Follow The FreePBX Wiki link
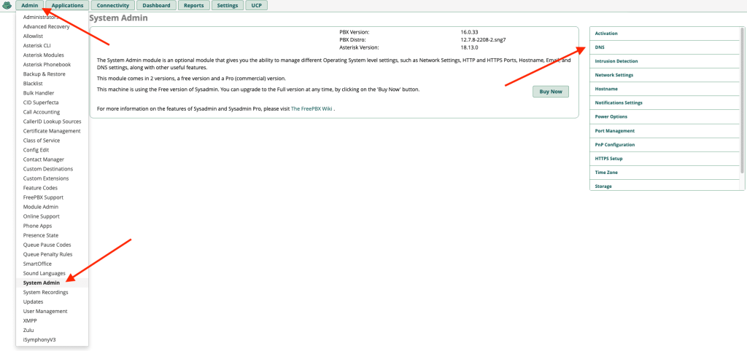 311,109
